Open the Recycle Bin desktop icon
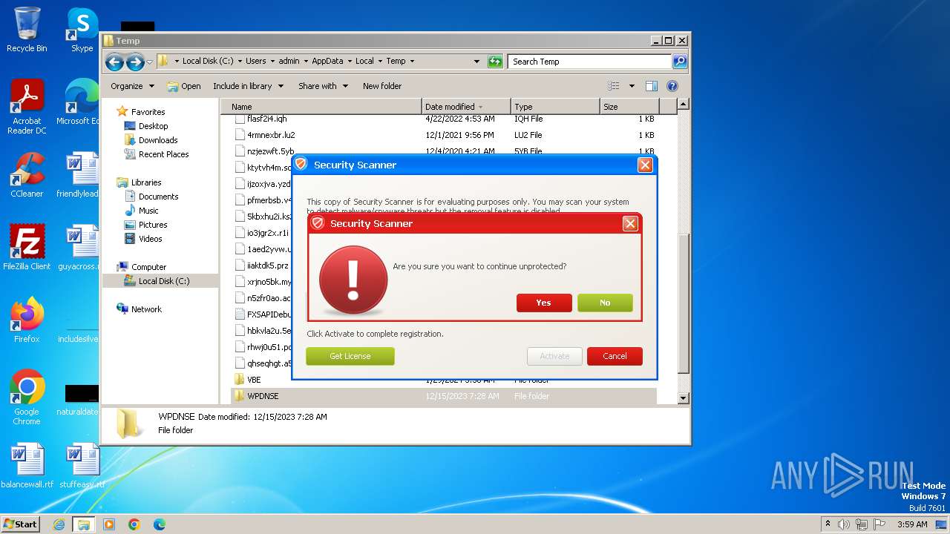The height and width of the screenshot is (534, 950). (27, 30)
